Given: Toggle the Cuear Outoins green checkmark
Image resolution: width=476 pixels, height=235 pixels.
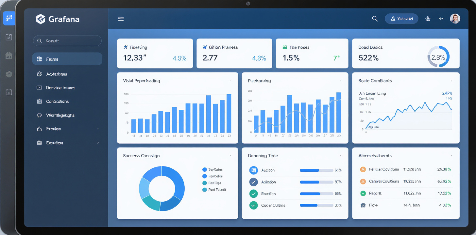Looking at the screenshot, I should [253, 205].
